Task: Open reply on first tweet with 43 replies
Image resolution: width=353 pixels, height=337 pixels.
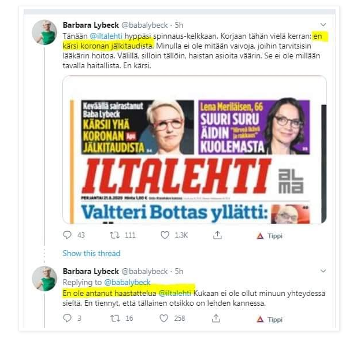Action: click(x=68, y=235)
